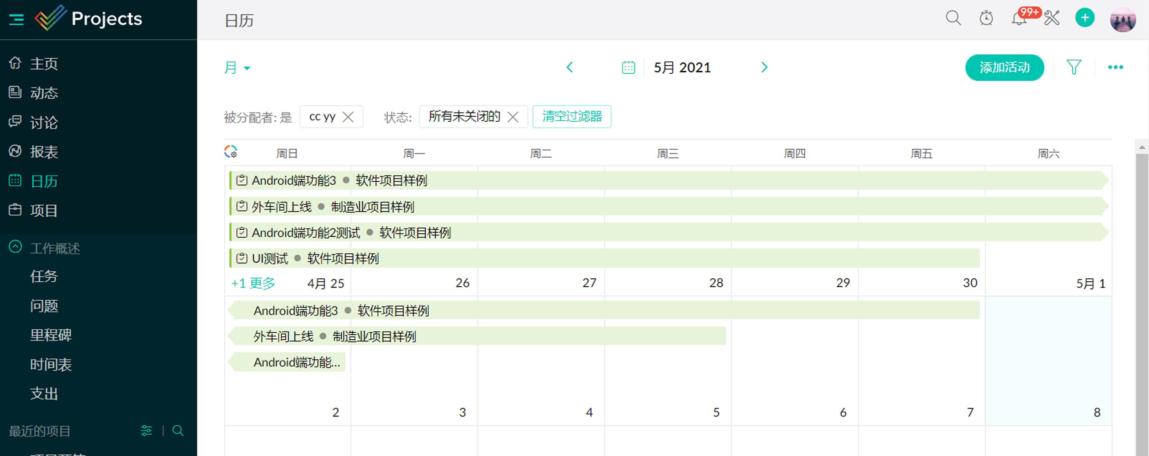The height and width of the screenshot is (456, 1149).
Task: Click 清空过滤器 to clear filters
Action: (572, 117)
